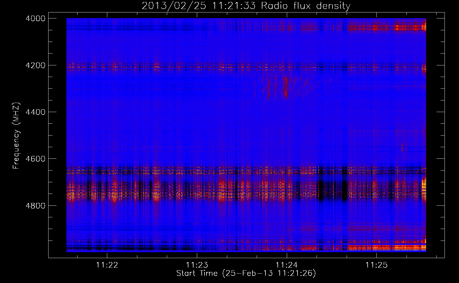Click the 4200 frequency tick label
Screen dimensions: 459x283
point(35,65)
